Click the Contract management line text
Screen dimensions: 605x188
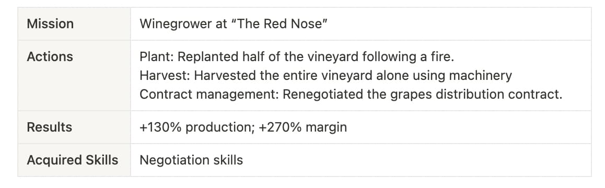click(x=351, y=95)
